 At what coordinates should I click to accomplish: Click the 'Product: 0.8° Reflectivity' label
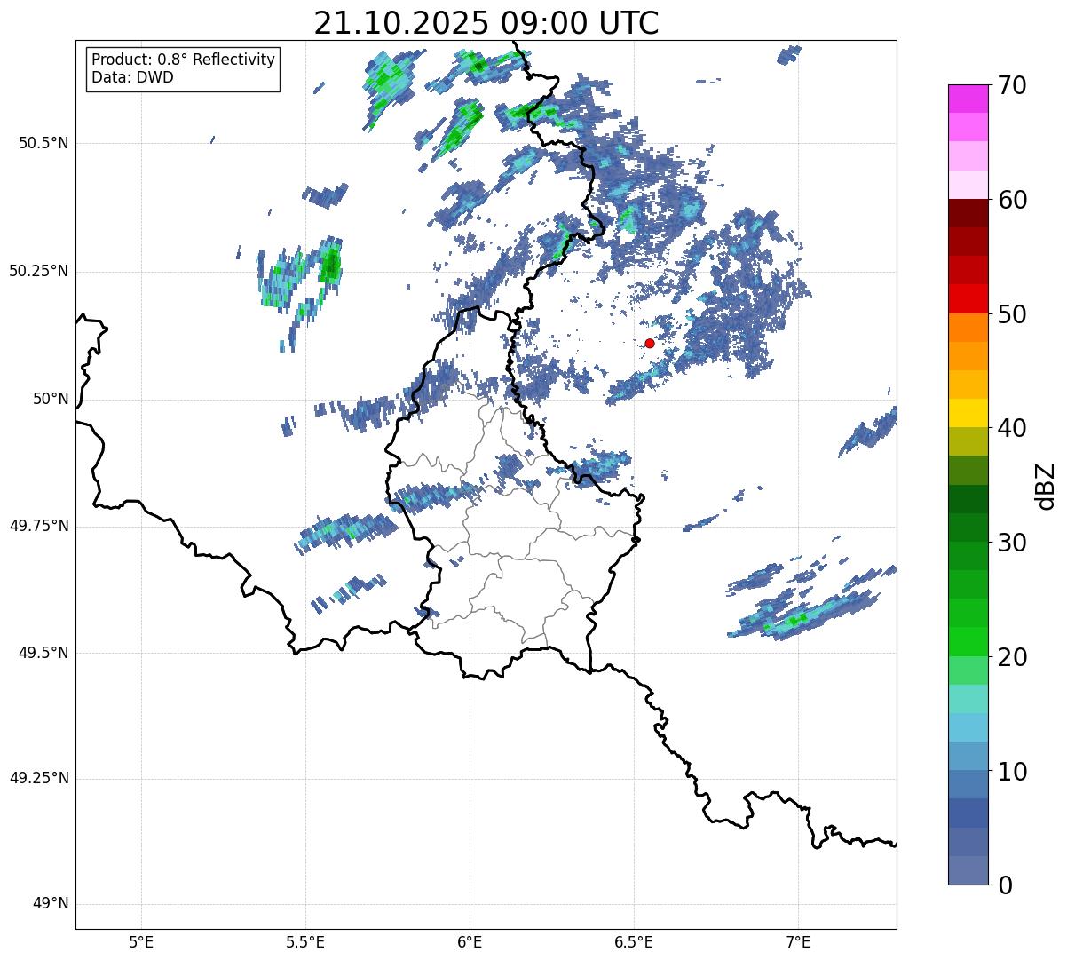[184, 60]
